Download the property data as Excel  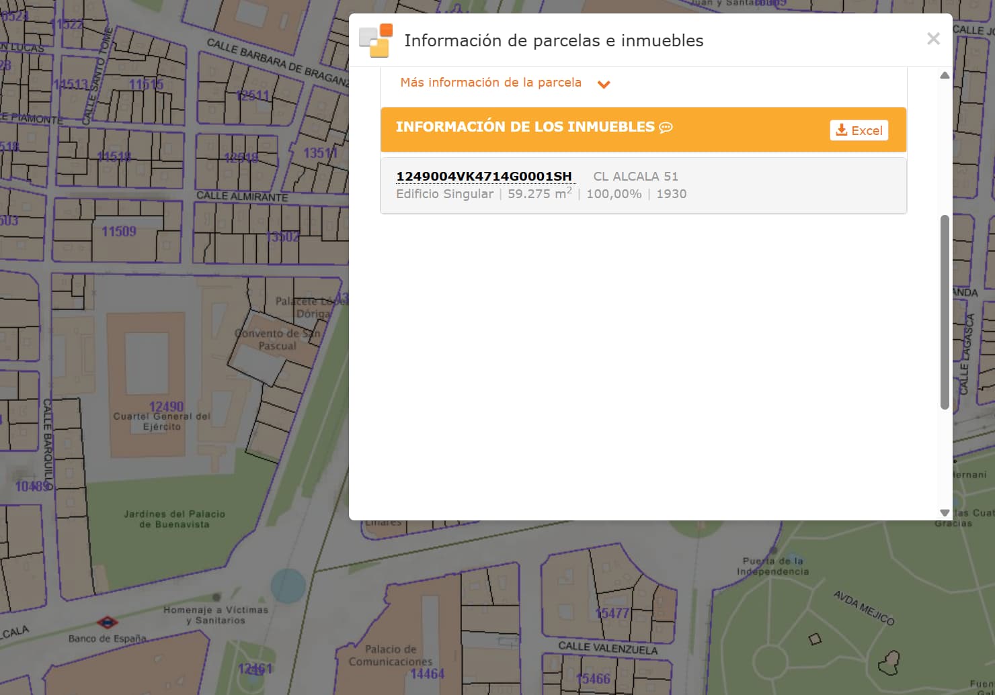click(859, 130)
